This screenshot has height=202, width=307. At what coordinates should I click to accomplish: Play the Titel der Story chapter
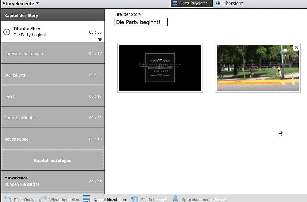tap(7, 32)
